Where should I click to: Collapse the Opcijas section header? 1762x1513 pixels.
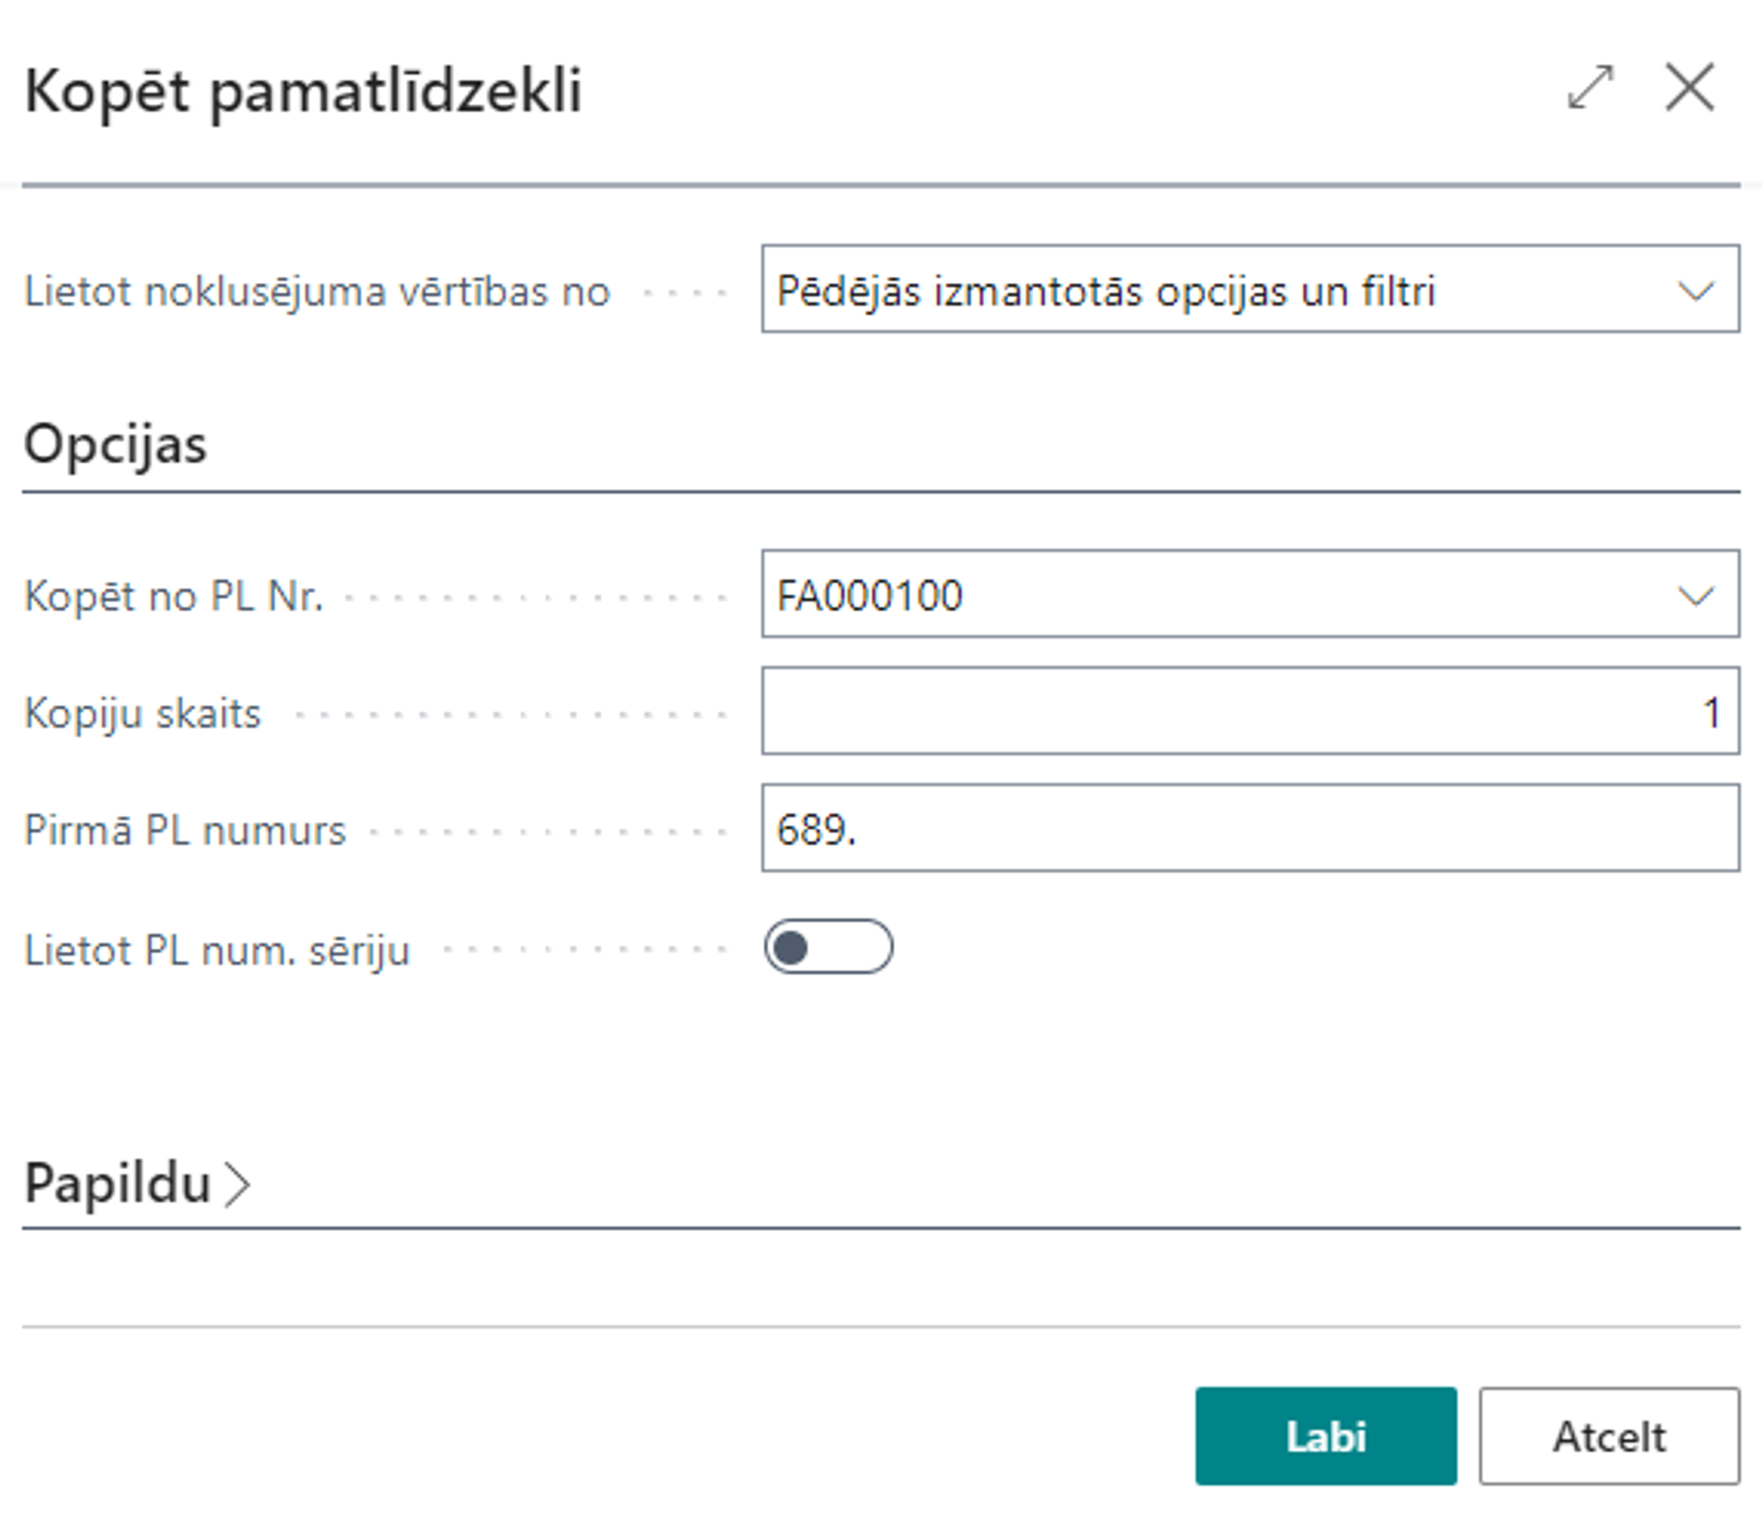point(115,444)
